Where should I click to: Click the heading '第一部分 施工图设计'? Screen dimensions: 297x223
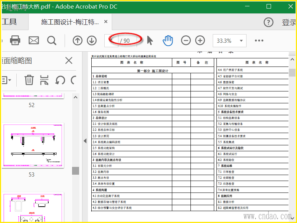(153, 71)
